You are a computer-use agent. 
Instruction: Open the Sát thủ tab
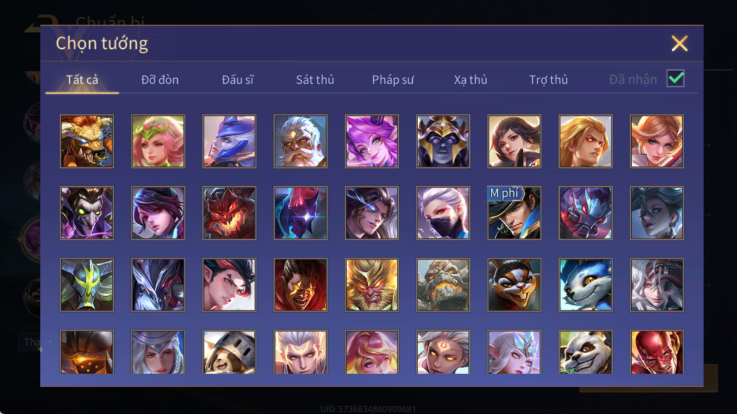tap(315, 80)
